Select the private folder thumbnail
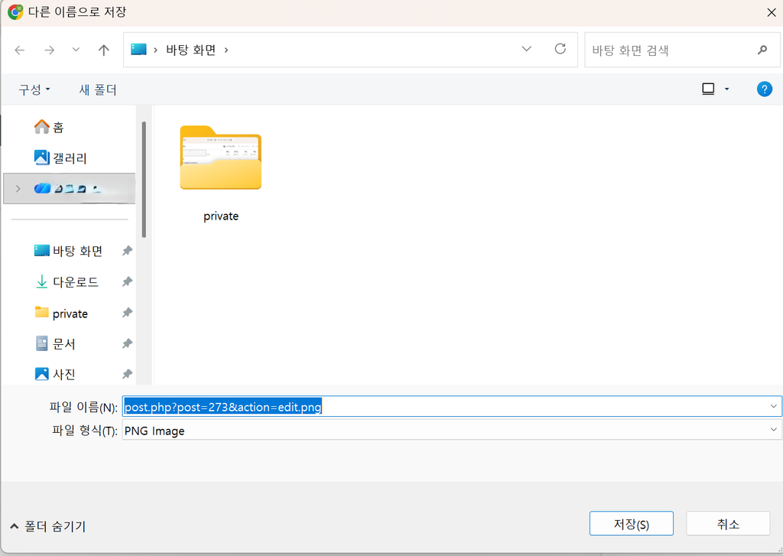 pyautogui.click(x=221, y=158)
